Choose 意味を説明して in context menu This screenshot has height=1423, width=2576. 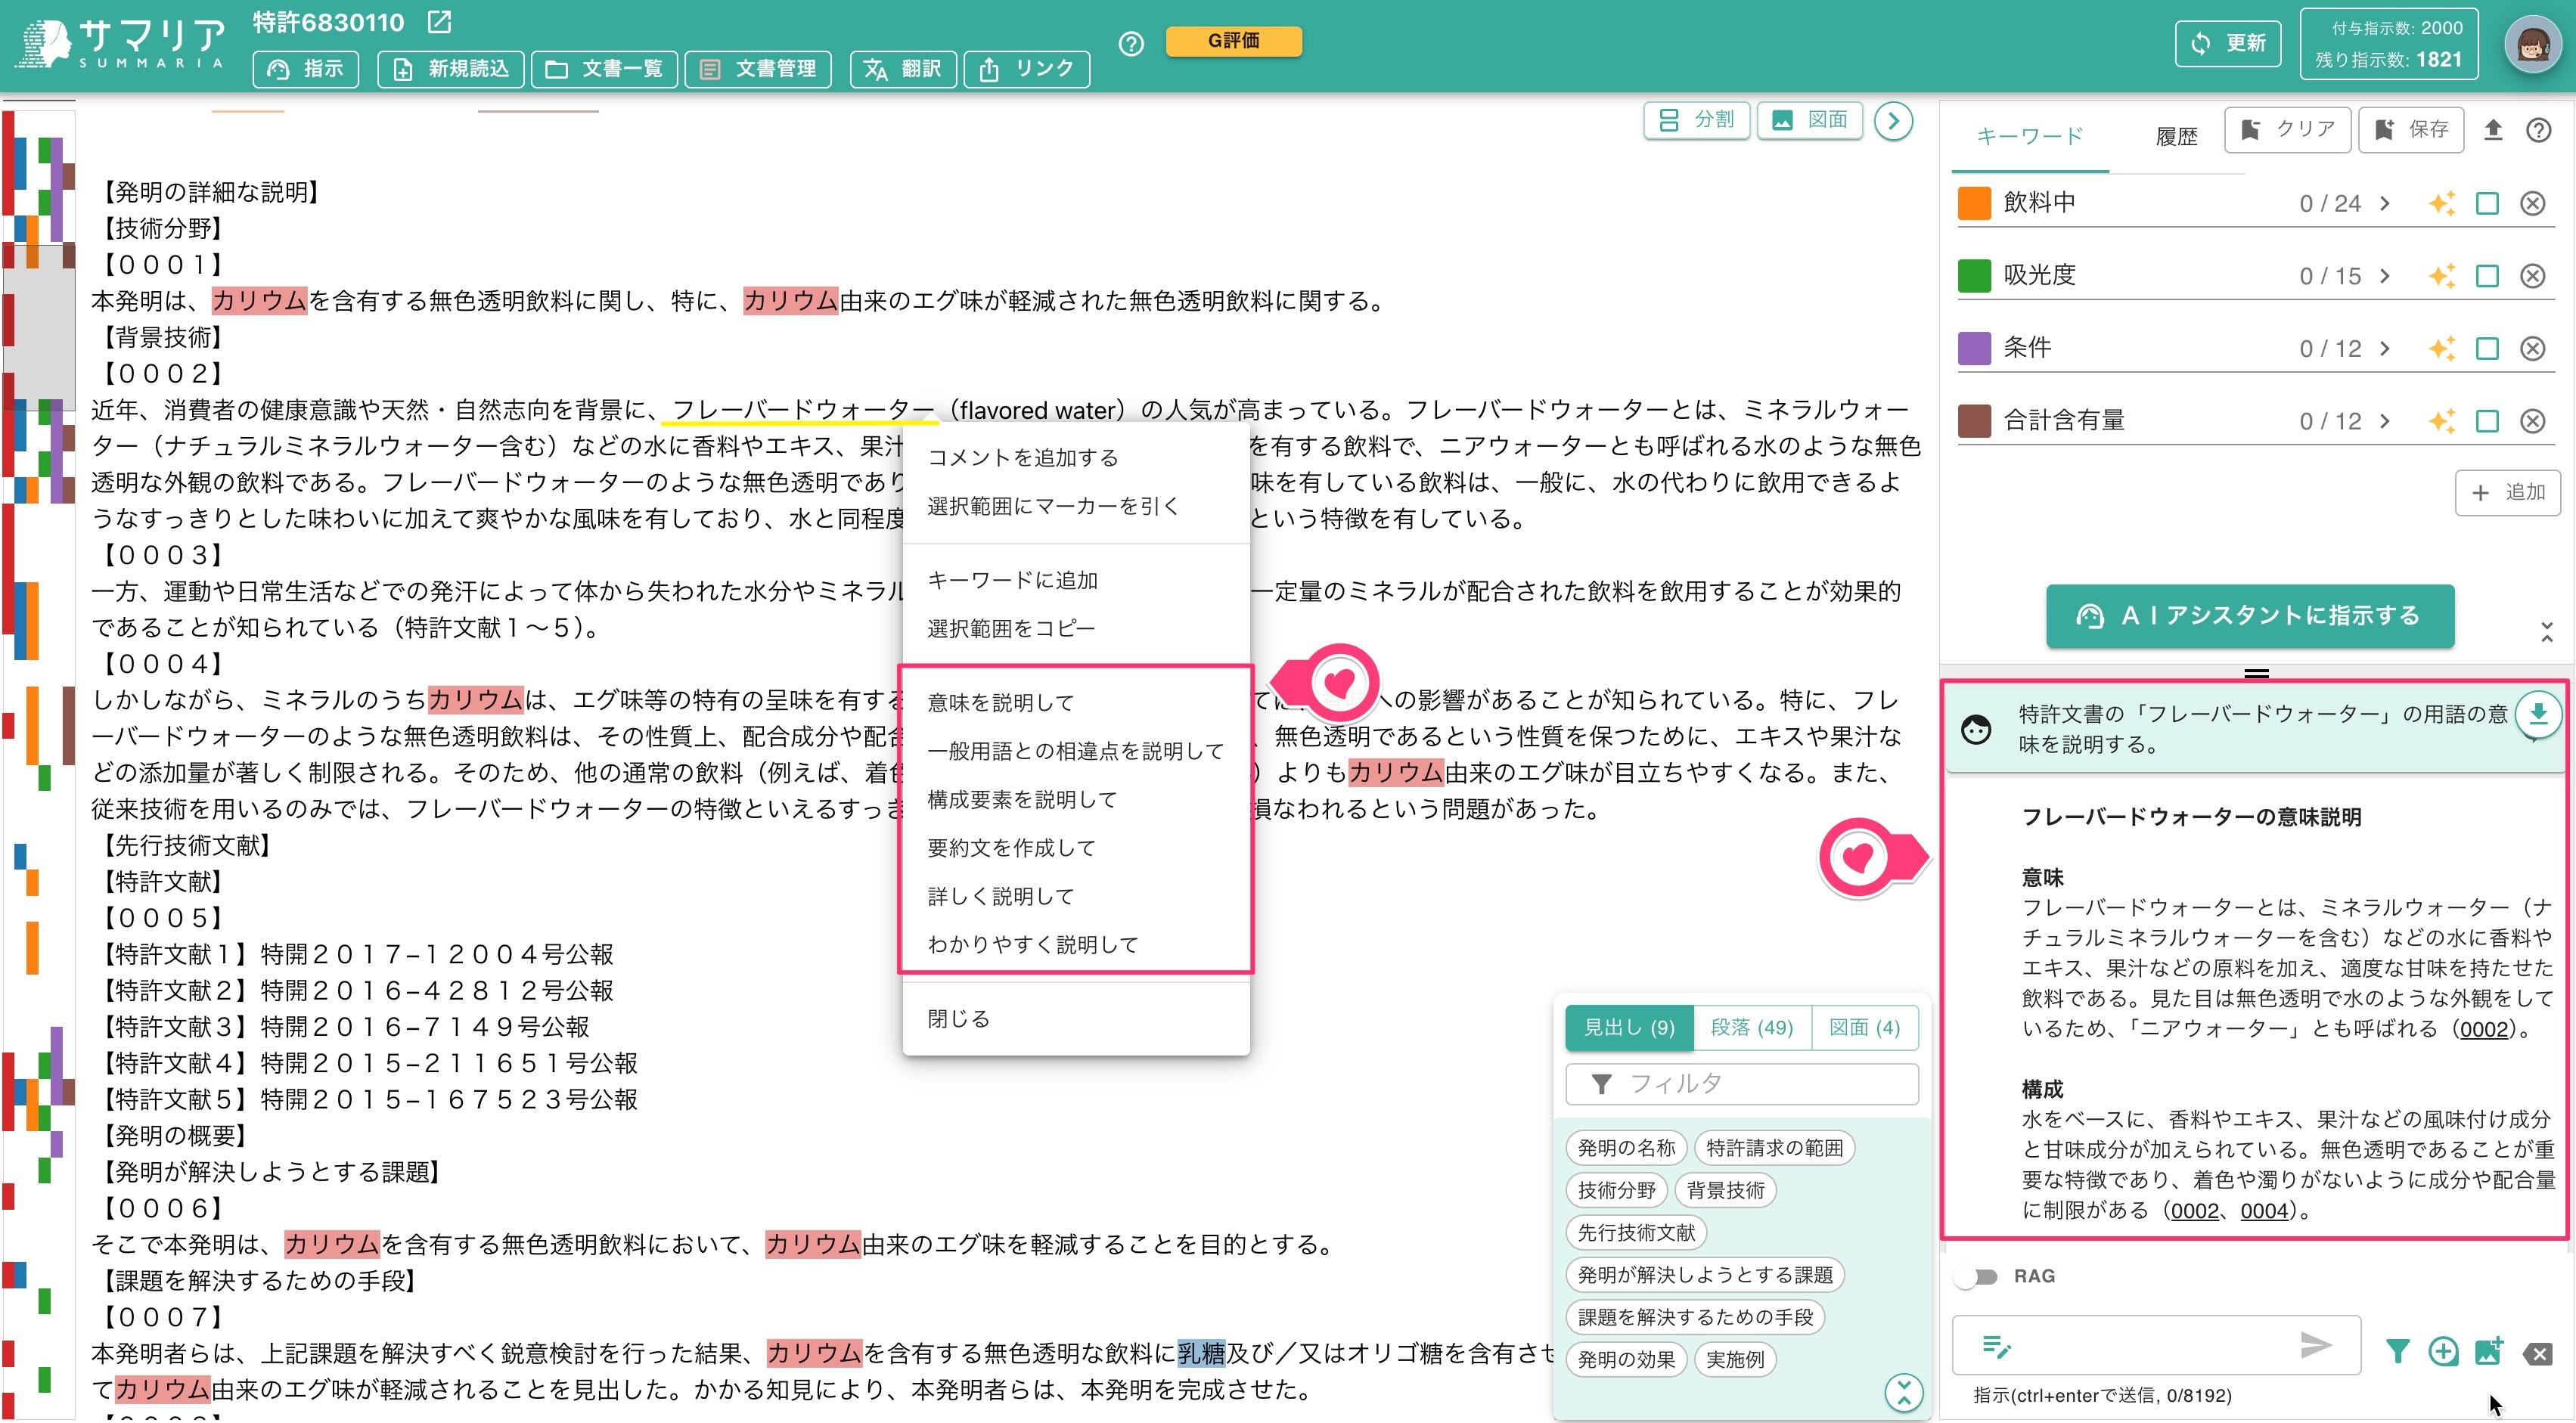pos(1075,702)
